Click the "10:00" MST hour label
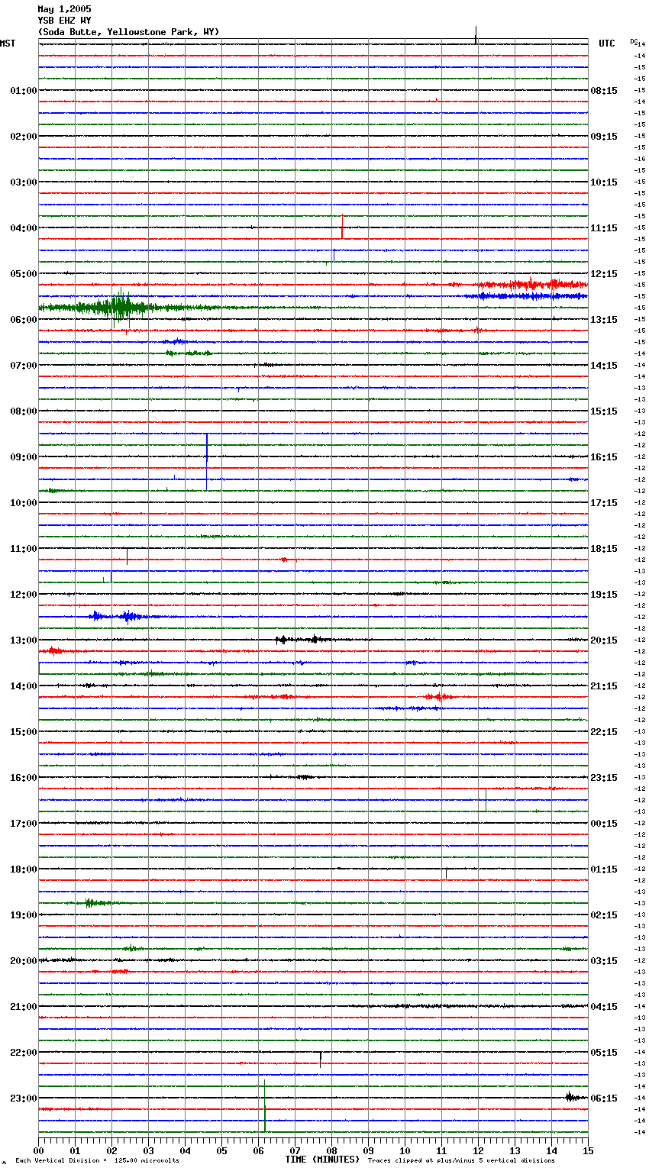The height and width of the screenshot is (1171, 649). (24, 503)
